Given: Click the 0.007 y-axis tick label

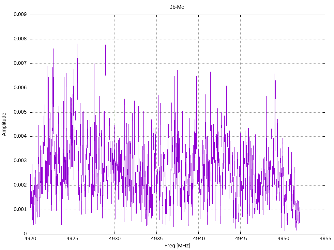Looking at the screenshot, I should coord(20,63).
